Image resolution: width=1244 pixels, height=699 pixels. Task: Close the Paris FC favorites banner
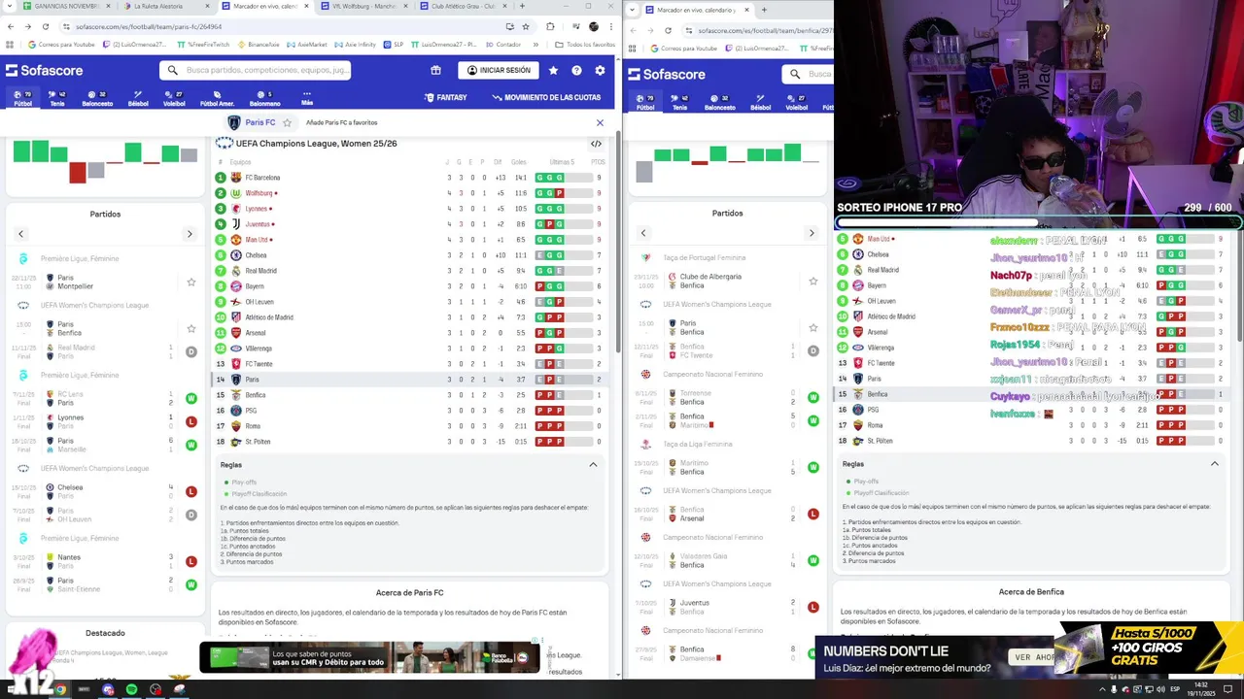tap(600, 122)
